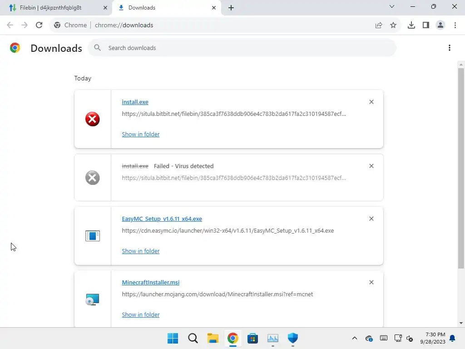Bookmark this page with the star
This screenshot has width=465, height=349.
pos(393,25)
